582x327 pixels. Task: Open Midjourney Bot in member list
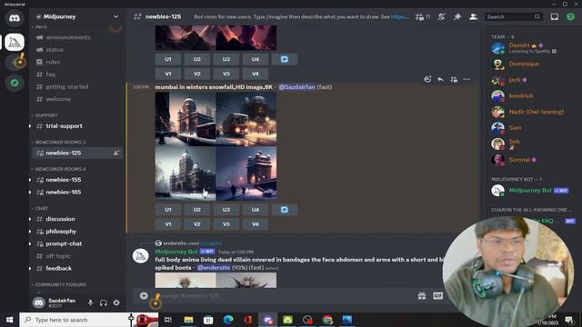click(x=531, y=191)
